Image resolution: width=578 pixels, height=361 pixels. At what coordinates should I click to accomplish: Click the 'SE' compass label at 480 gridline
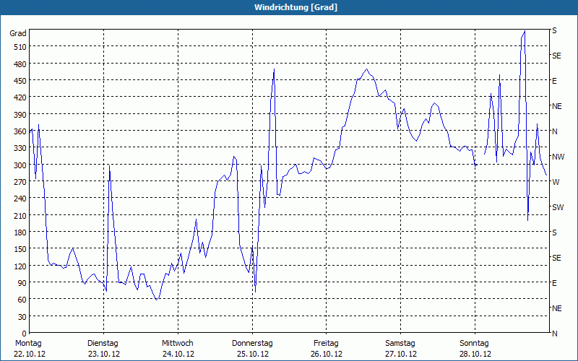pos(556,56)
